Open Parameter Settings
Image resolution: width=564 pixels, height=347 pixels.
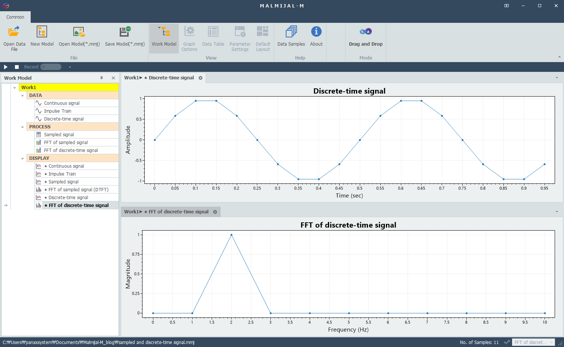pos(240,38)
